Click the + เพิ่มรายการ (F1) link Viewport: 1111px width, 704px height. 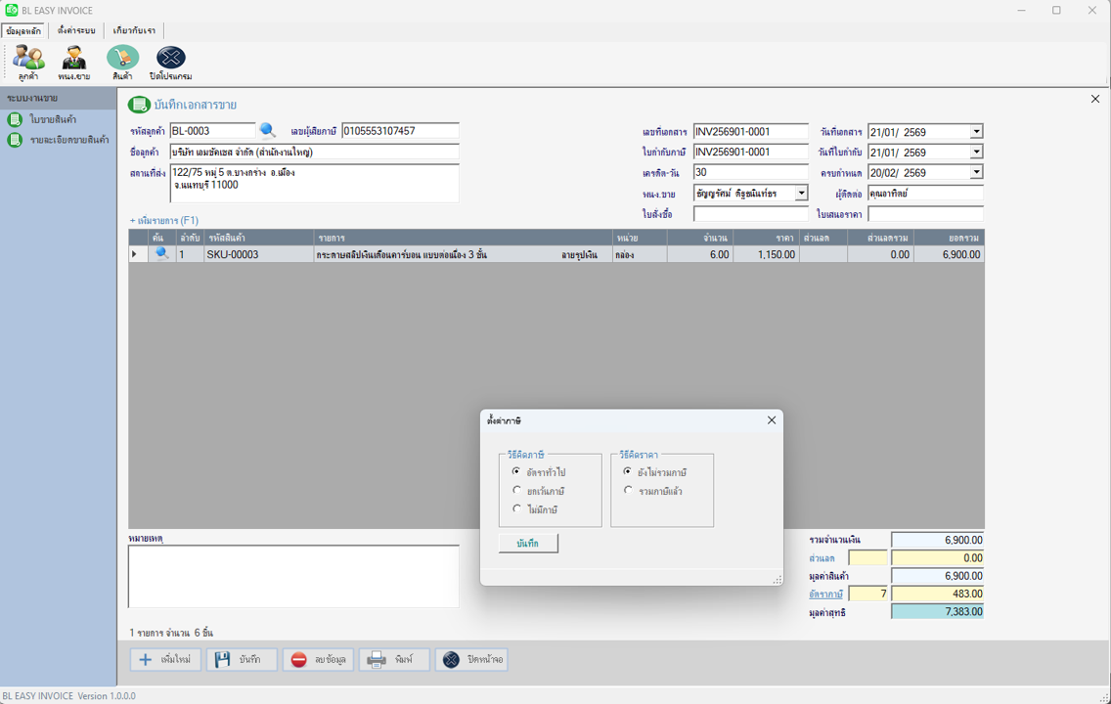163,220
